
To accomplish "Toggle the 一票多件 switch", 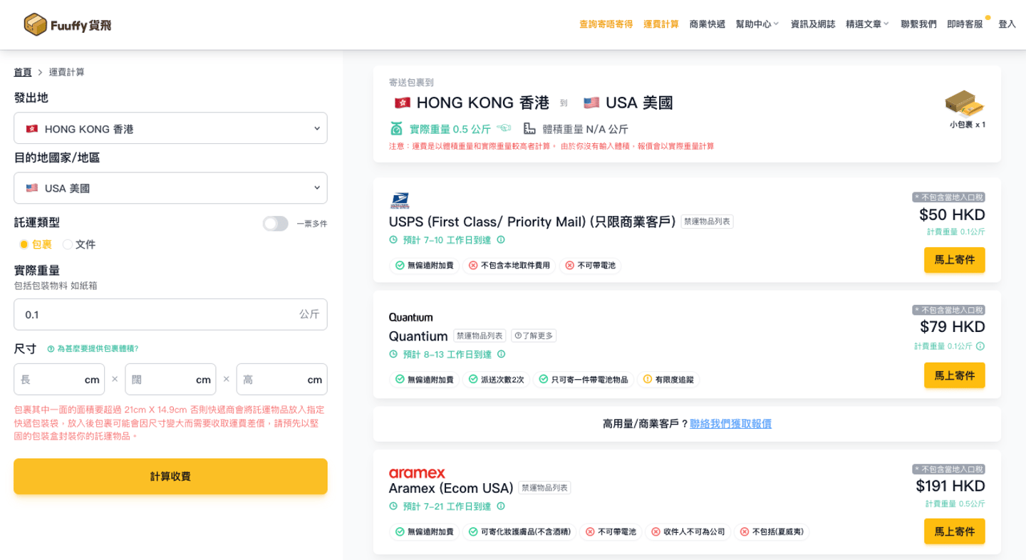I will point(275,224).
